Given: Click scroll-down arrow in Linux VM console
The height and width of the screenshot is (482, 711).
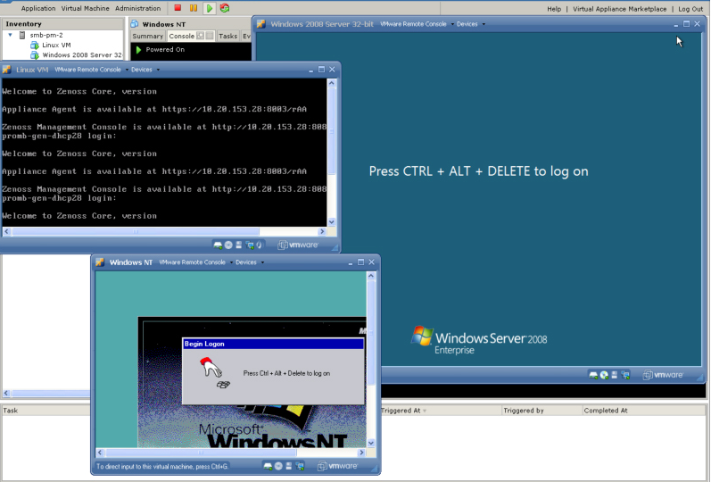Looking at the screenshot, I should pos(332,222).
